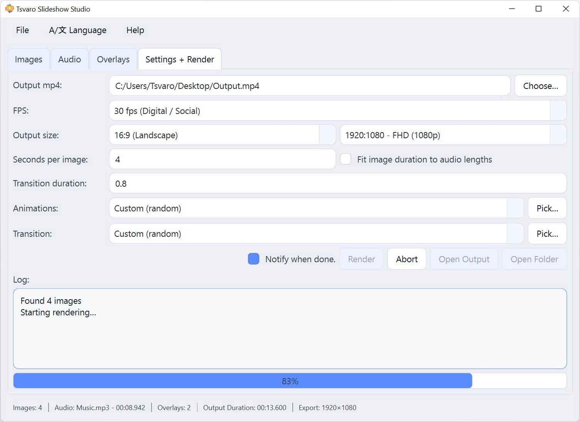Expand the Animations dropdown list
580x422 pixels.
coord(515,208)
